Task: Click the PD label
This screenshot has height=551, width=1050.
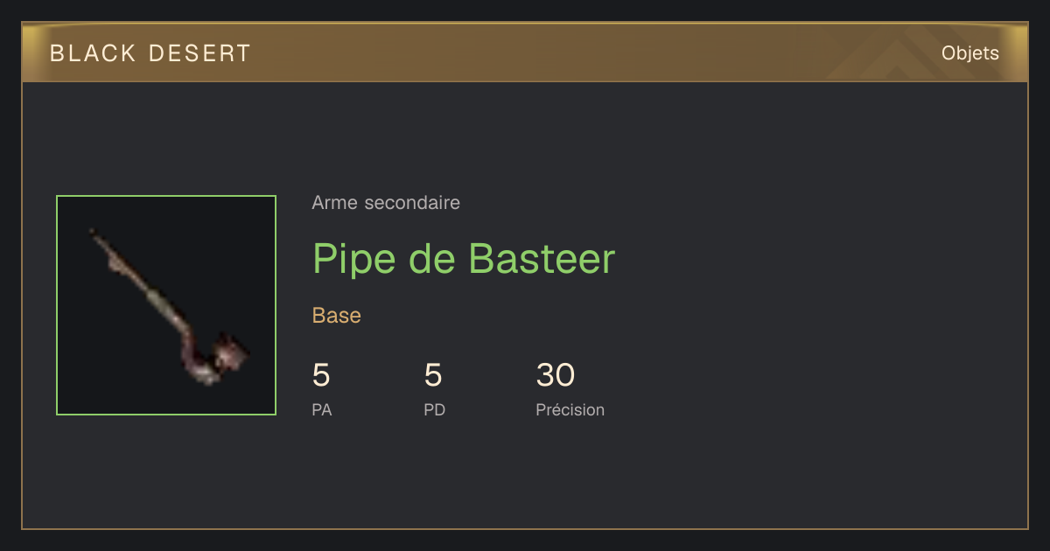Action: coord(435,409)
